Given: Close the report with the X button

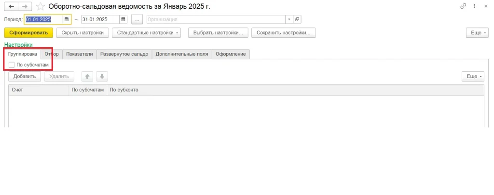Looking at the screenshot, I should pyautogui.click(x=485, y=6).
